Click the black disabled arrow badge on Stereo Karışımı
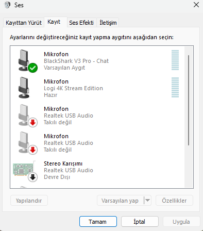 point(32,177)
